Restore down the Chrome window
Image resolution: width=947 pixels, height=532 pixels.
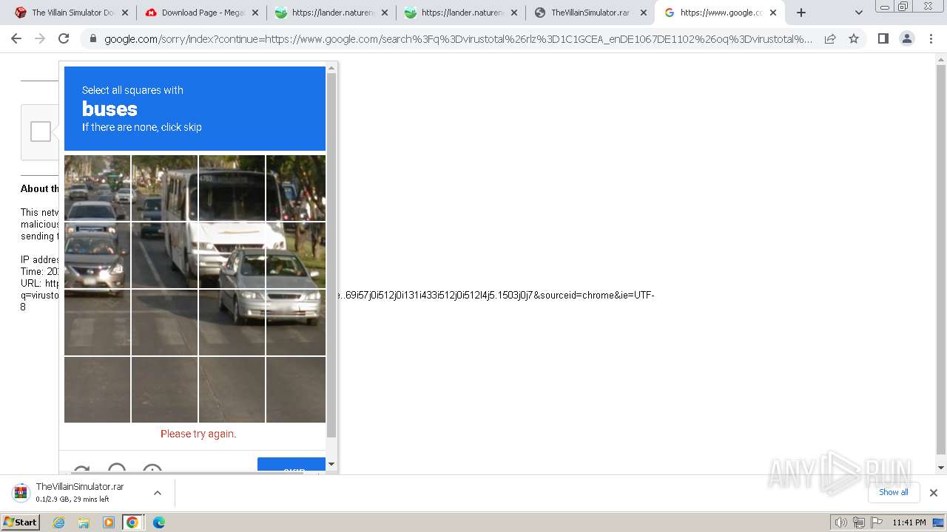[x=903, y=7]
